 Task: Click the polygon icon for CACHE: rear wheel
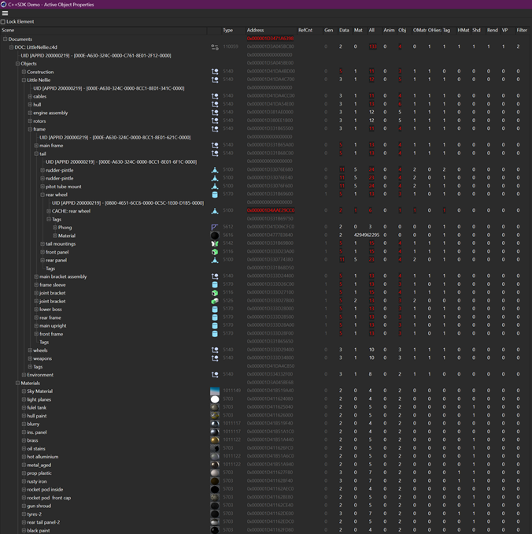pyautogui.click(x=215, y=211)
